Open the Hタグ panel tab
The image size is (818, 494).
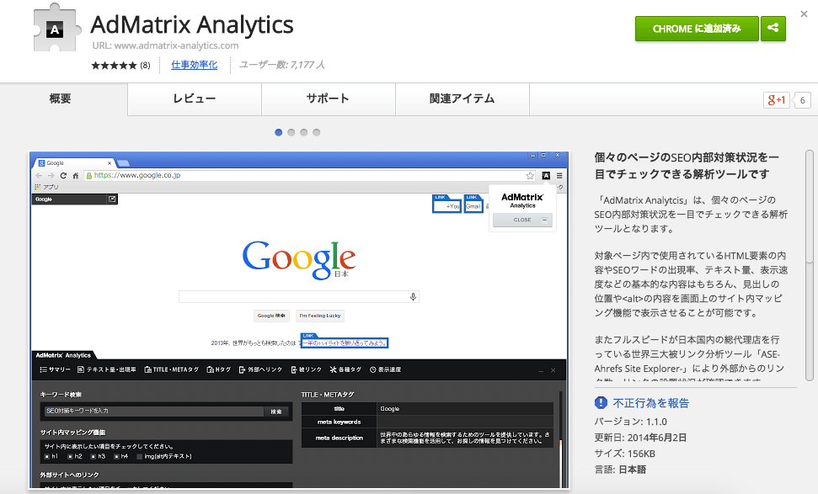pyautogui.click(x=218, y=369)
